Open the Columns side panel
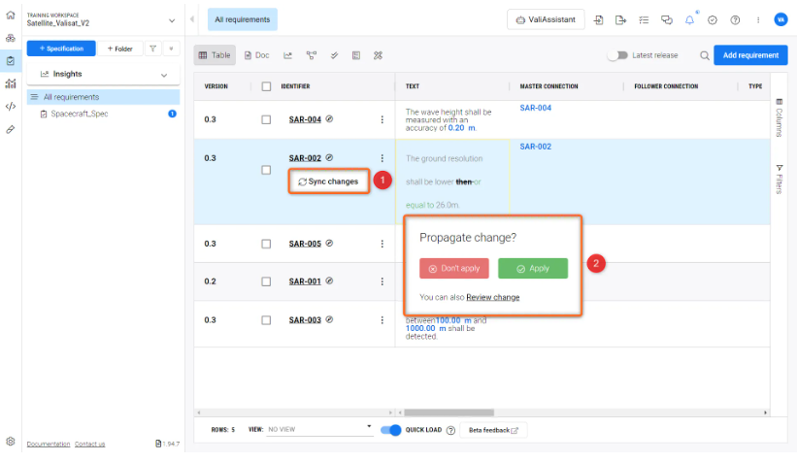Image resolution: width=798 pixels, height=462 pixels. (x=779, y=118)
